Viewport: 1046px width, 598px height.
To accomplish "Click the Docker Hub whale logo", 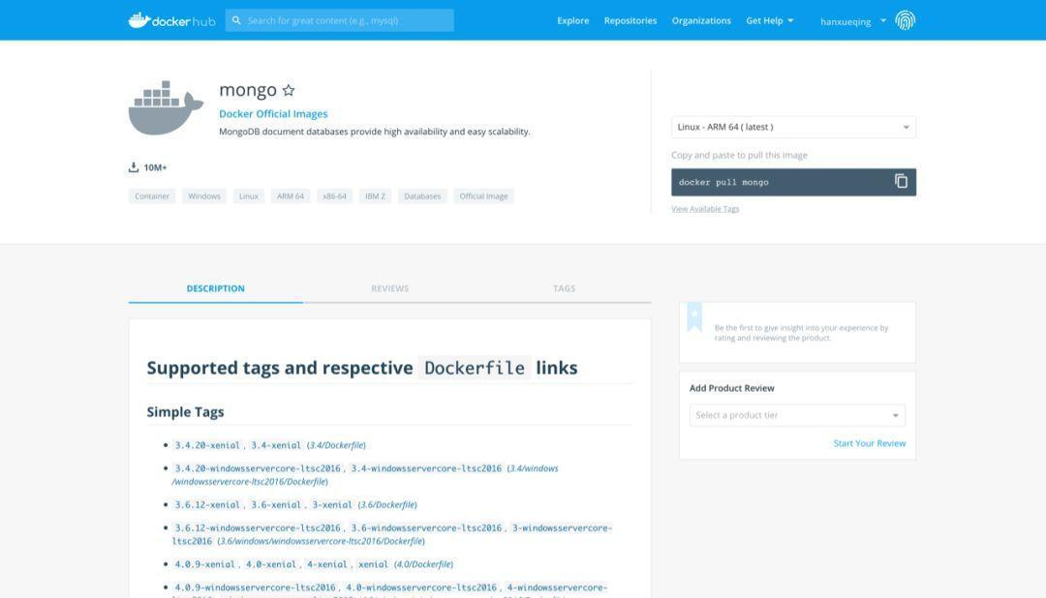I will click(171, 20).
